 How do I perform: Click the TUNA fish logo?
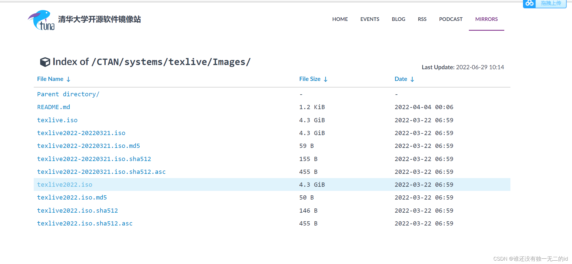41,20
